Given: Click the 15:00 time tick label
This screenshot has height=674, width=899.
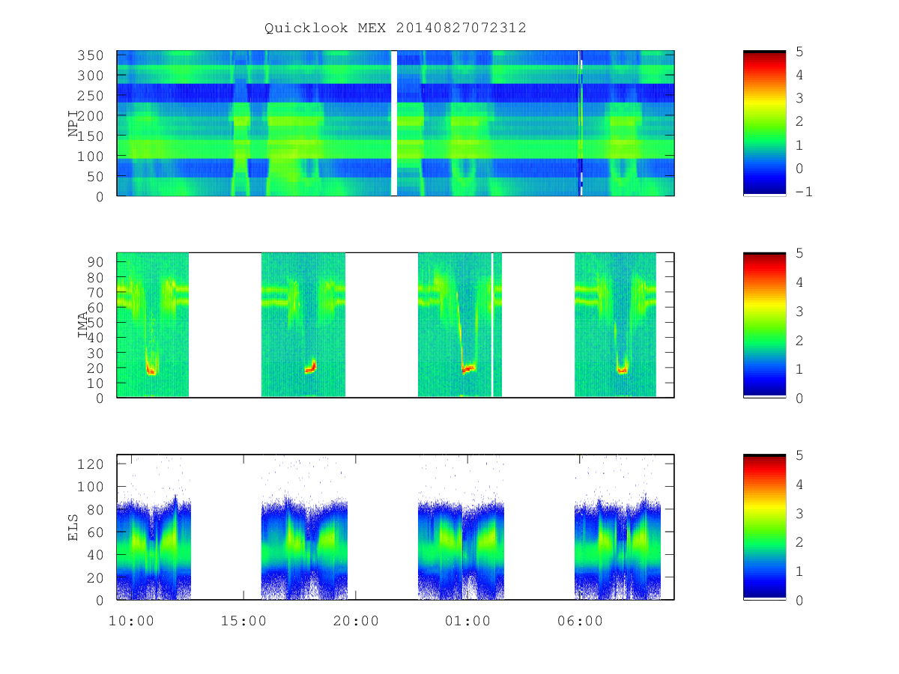Looking at the screenshot, I should click(x=244, y=621).
